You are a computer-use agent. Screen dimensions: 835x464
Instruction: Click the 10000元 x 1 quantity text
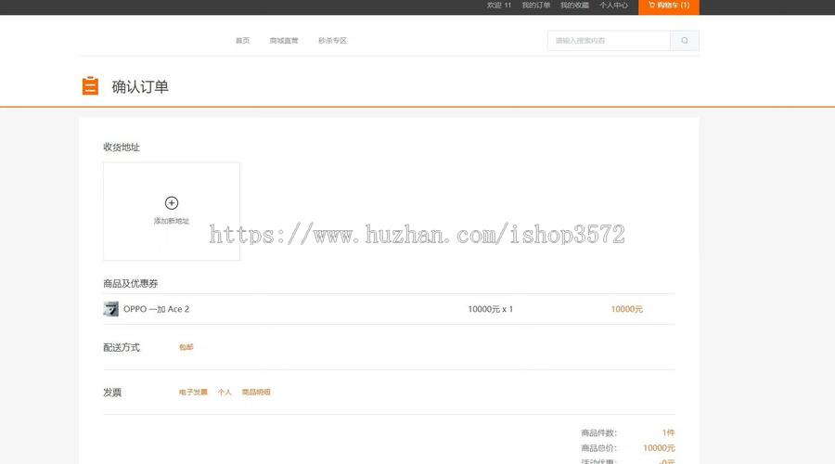coord(491,309)
